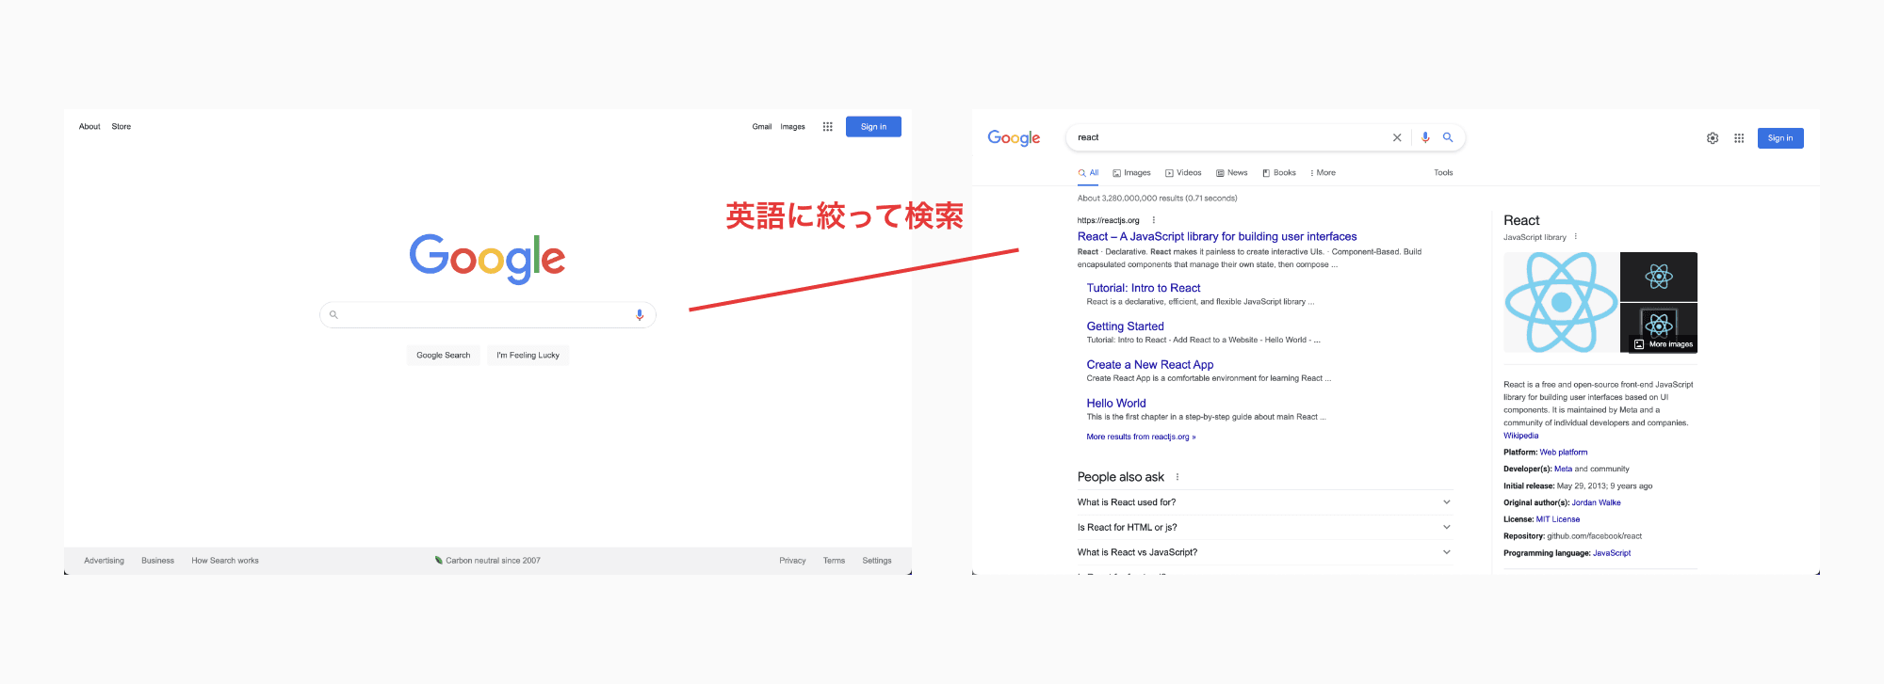Open the Images link on the homepage header
1884x684 pixels.
(x=792, y=127)
